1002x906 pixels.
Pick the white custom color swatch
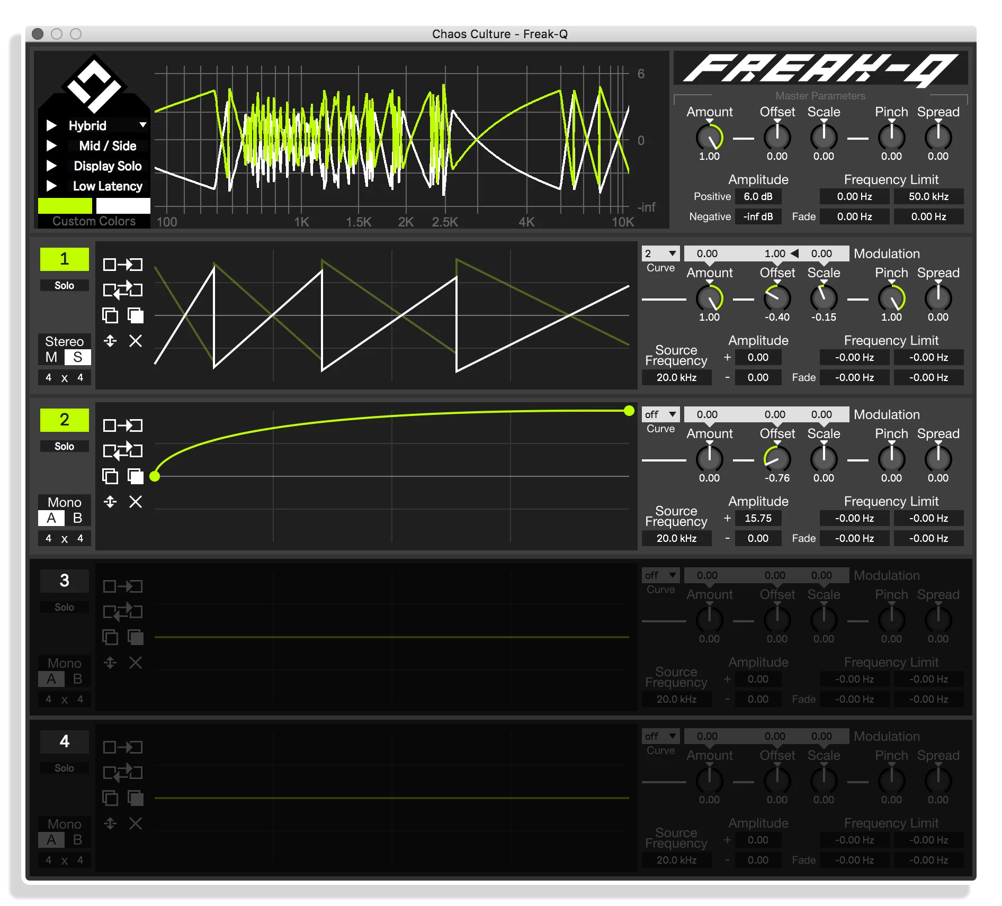pos(123,206)
